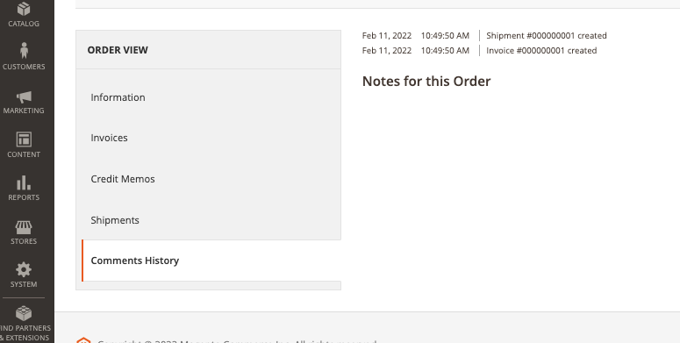Click the ORDER VIEW panel title
The image size is (680, 343).
coord(118,50)
